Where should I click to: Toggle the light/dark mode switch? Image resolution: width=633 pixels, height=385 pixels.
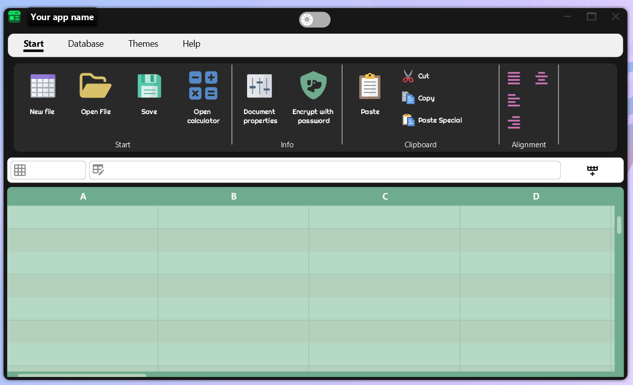tap(315, 20)
